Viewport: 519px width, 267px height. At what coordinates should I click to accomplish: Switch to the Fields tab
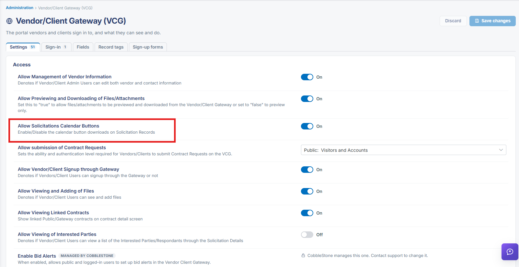83,47
